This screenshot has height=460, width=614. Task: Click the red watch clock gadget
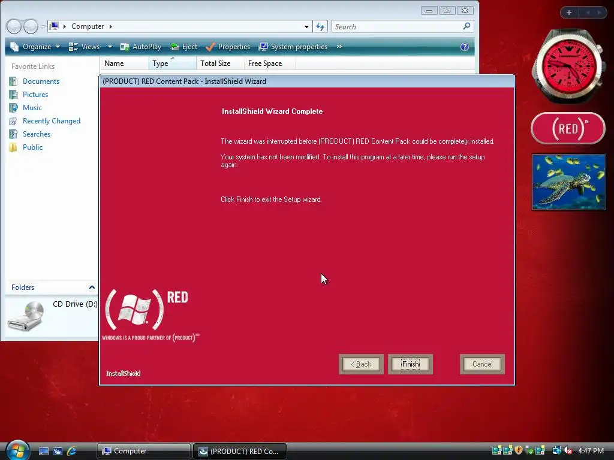(568, 66)
